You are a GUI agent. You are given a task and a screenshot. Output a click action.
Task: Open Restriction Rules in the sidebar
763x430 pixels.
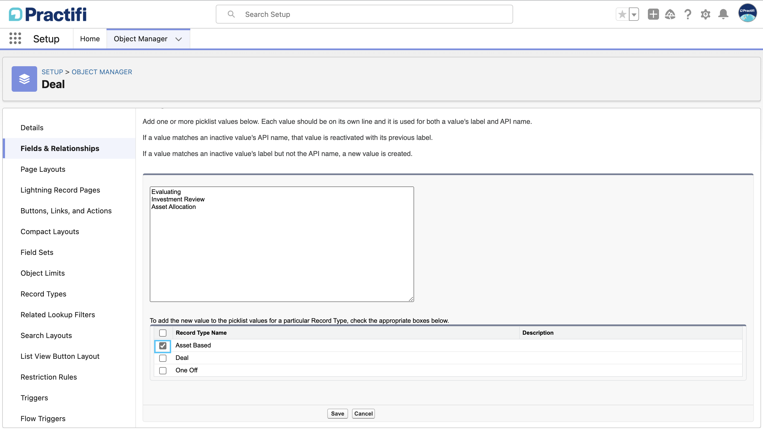point(49,377)
